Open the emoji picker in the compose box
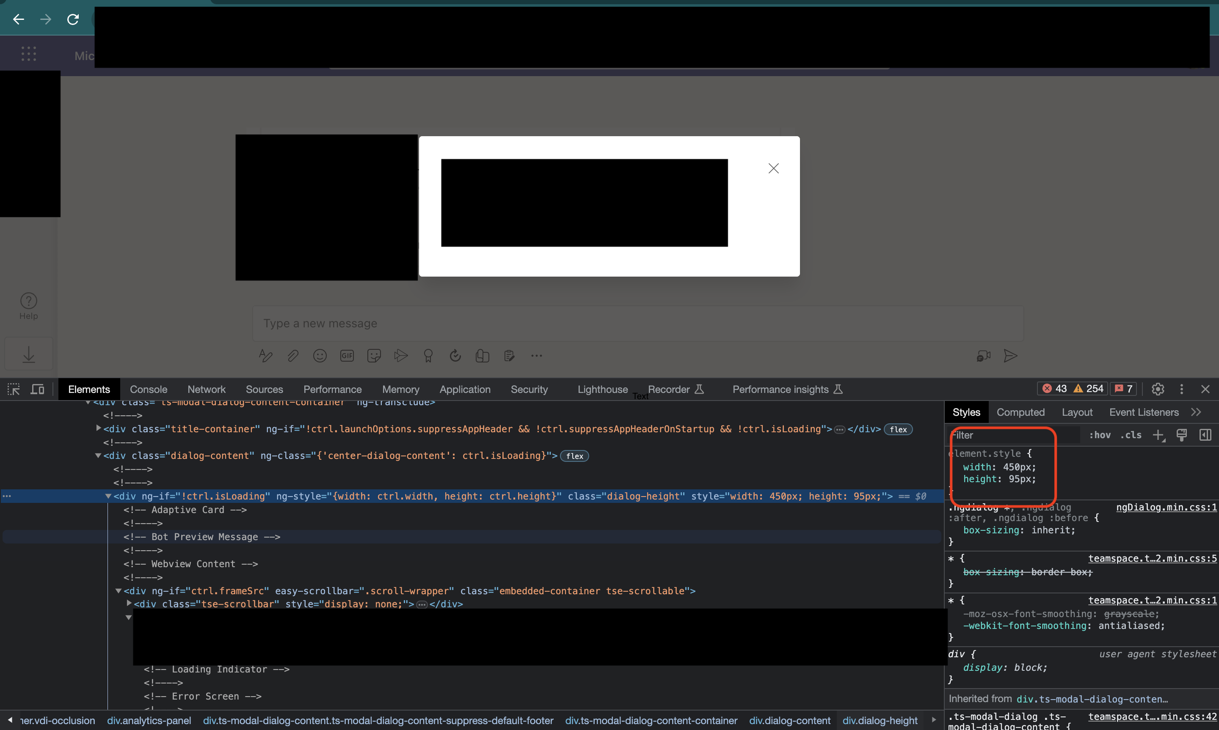 click(320, 355)
